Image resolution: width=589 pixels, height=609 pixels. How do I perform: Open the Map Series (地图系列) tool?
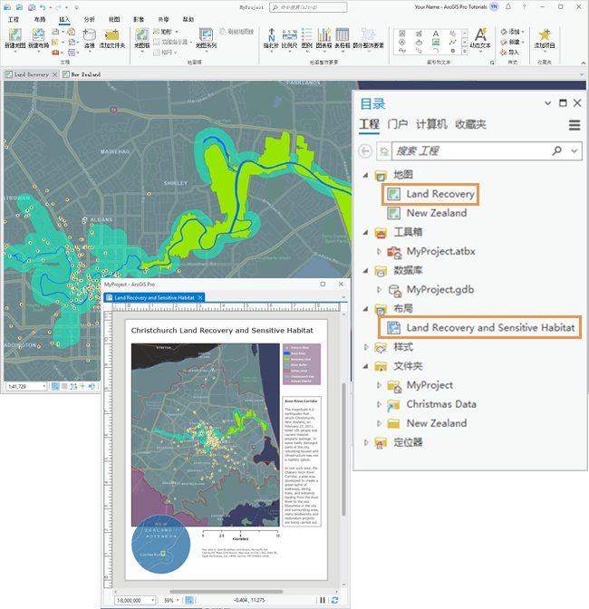point(206,35)
